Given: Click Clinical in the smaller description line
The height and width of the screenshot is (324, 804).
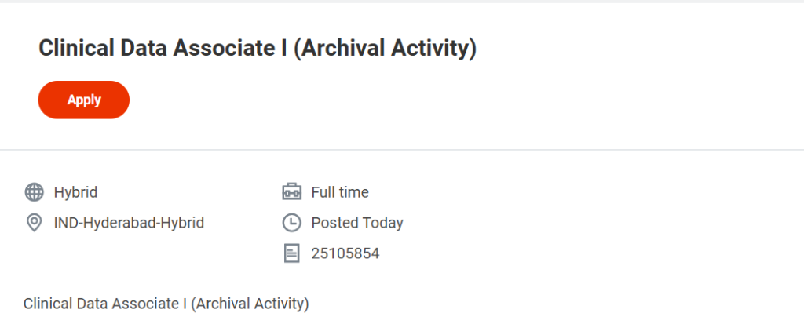Looking at the screenshot, I should pos(46,303).
